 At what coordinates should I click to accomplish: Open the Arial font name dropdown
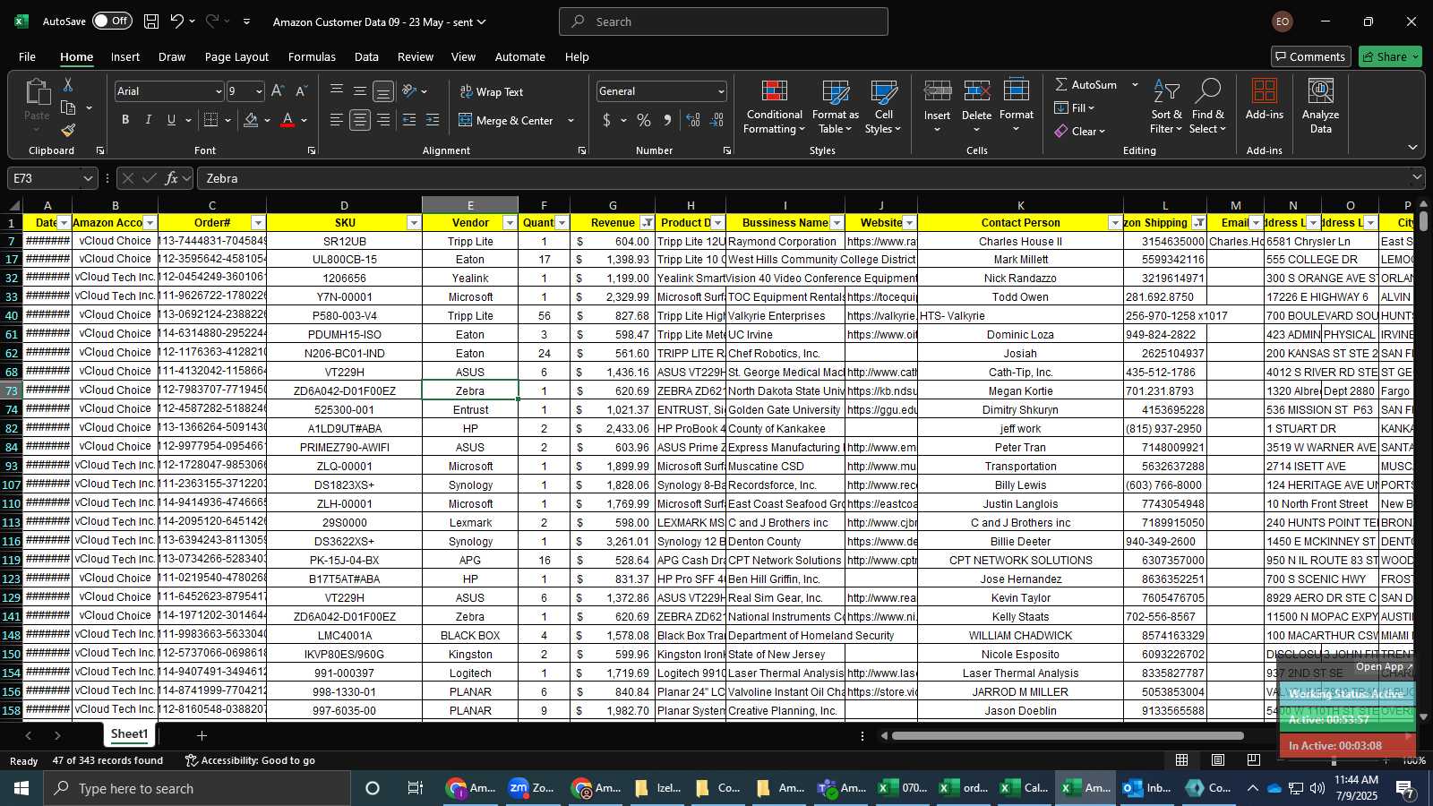(218, 91)
